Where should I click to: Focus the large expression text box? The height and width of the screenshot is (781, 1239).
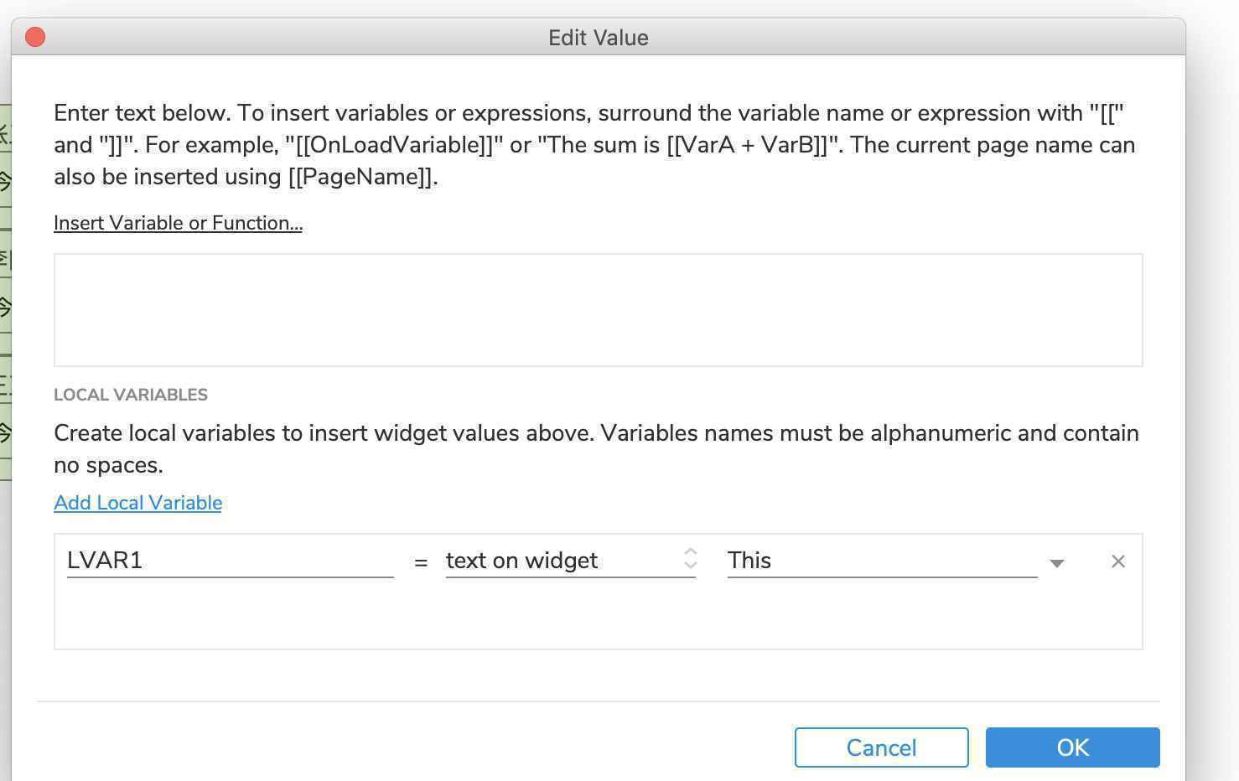click(598, 310)
